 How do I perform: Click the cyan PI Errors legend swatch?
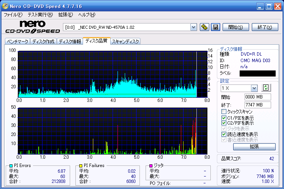coord(11,166)
